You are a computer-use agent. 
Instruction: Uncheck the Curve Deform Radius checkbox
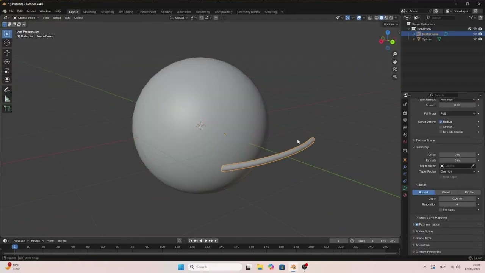click(441, 122)
